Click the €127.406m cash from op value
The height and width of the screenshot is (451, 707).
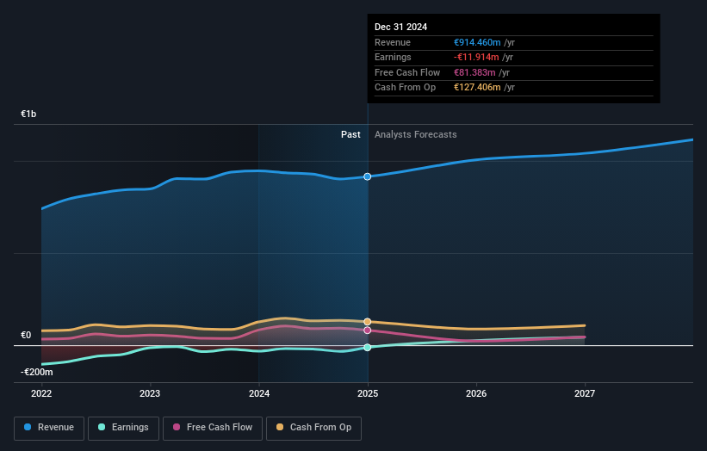(x=477, y=88)
